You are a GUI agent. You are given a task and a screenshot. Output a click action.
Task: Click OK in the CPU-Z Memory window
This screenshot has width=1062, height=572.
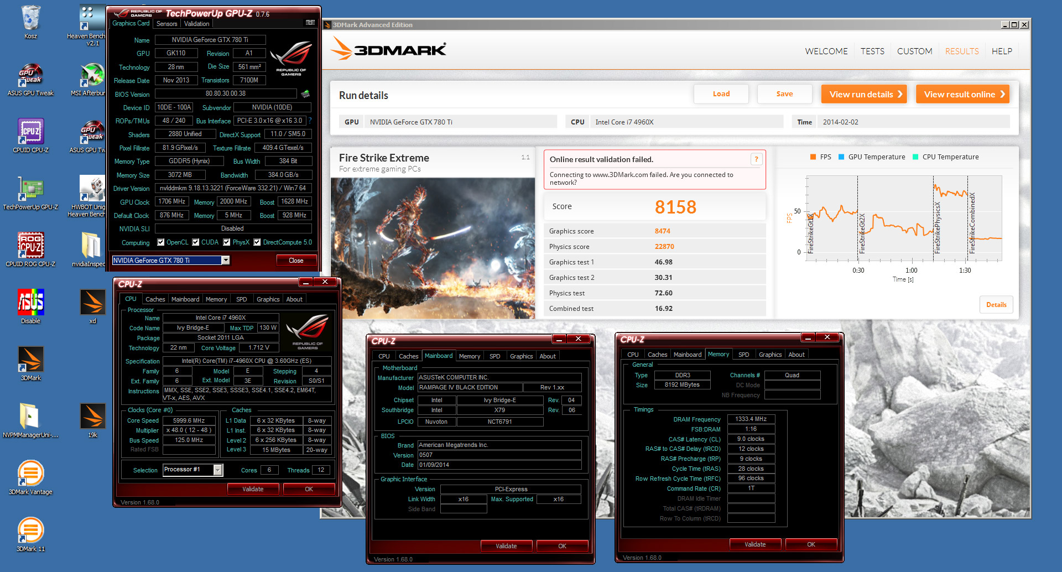click(x=811, y=544)
